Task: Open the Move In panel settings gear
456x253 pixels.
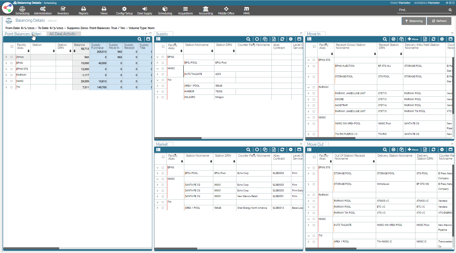Action: point(442,39)
